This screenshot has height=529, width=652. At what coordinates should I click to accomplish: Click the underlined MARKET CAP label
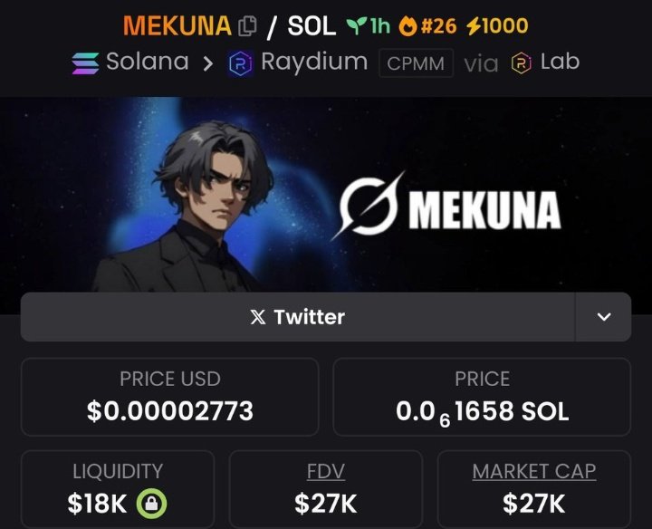click(534, 471)
